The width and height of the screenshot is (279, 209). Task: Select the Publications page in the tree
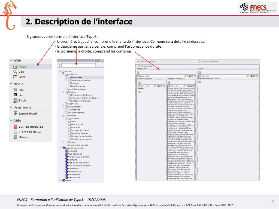point(74,110)
